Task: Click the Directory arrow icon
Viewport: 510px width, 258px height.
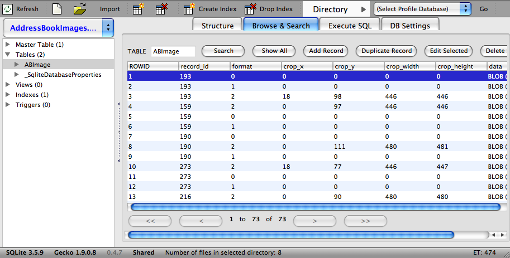Action: coord(363,9)
